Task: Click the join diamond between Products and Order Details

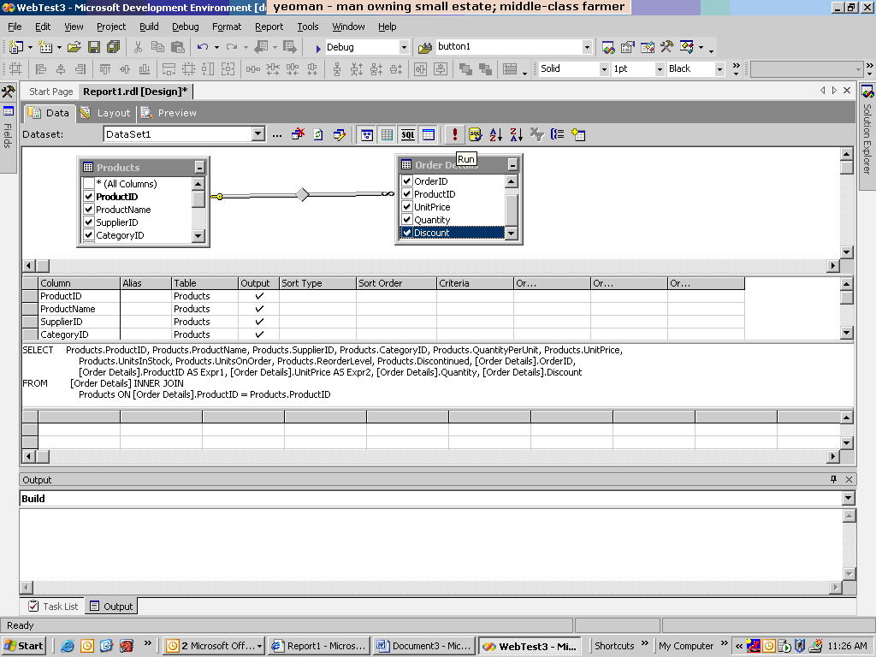Action: pos(302,194)
